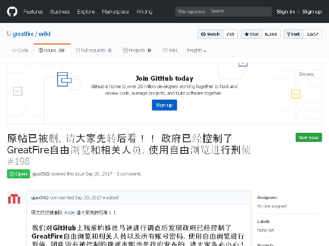Click the Pull requests count badge 1
This screenshot has width=329, height=246.
pos(109,50)
